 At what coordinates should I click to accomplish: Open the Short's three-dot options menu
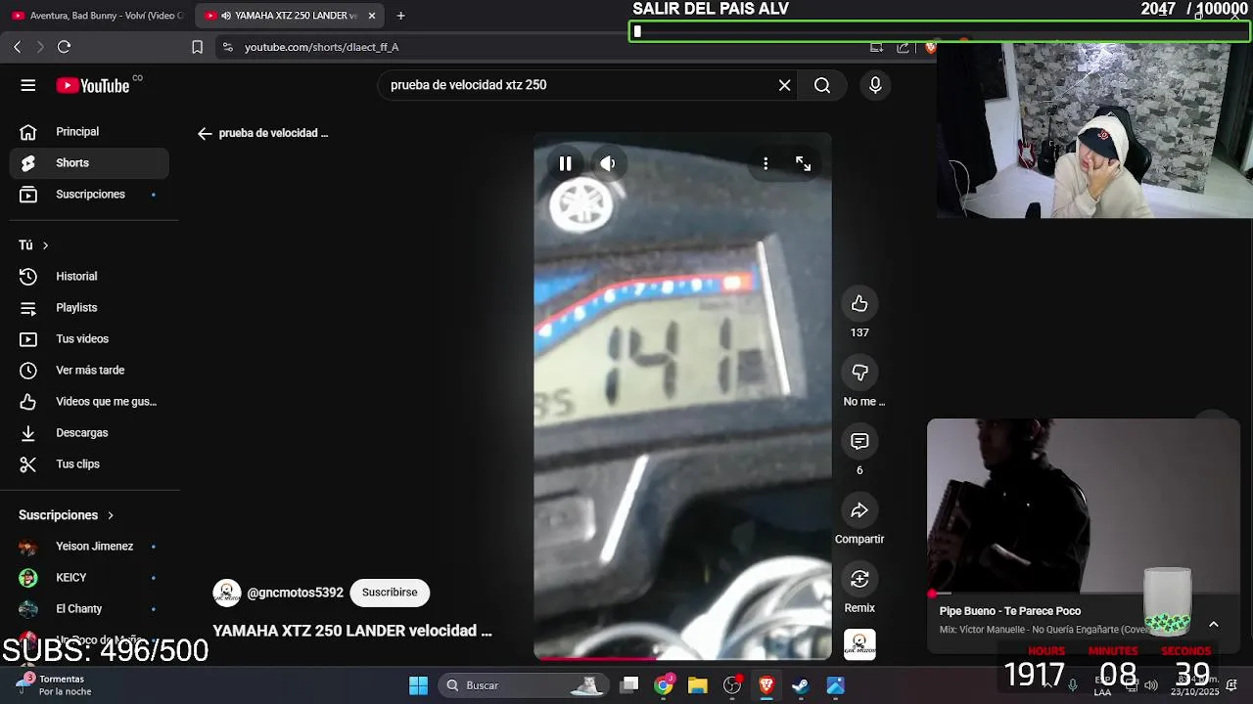766,163
